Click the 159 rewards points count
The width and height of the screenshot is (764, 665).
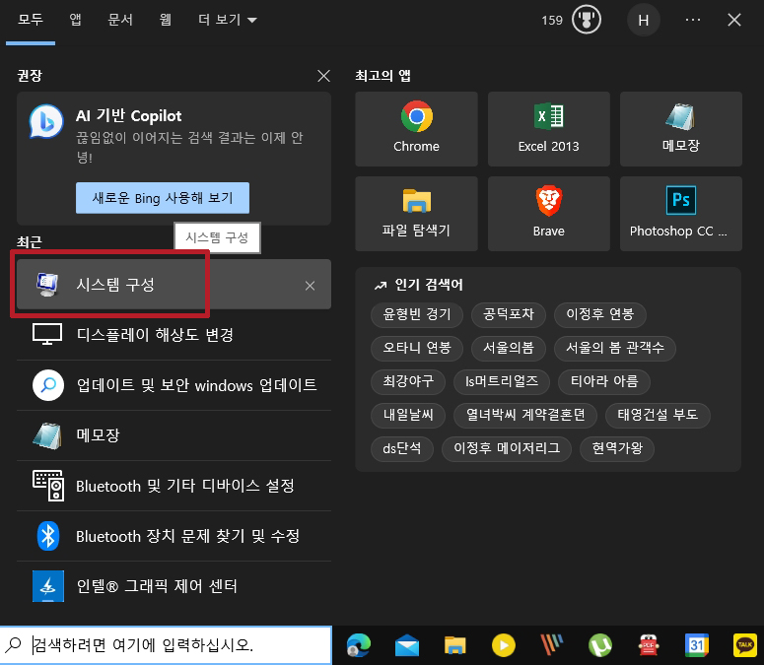[552, 21]
